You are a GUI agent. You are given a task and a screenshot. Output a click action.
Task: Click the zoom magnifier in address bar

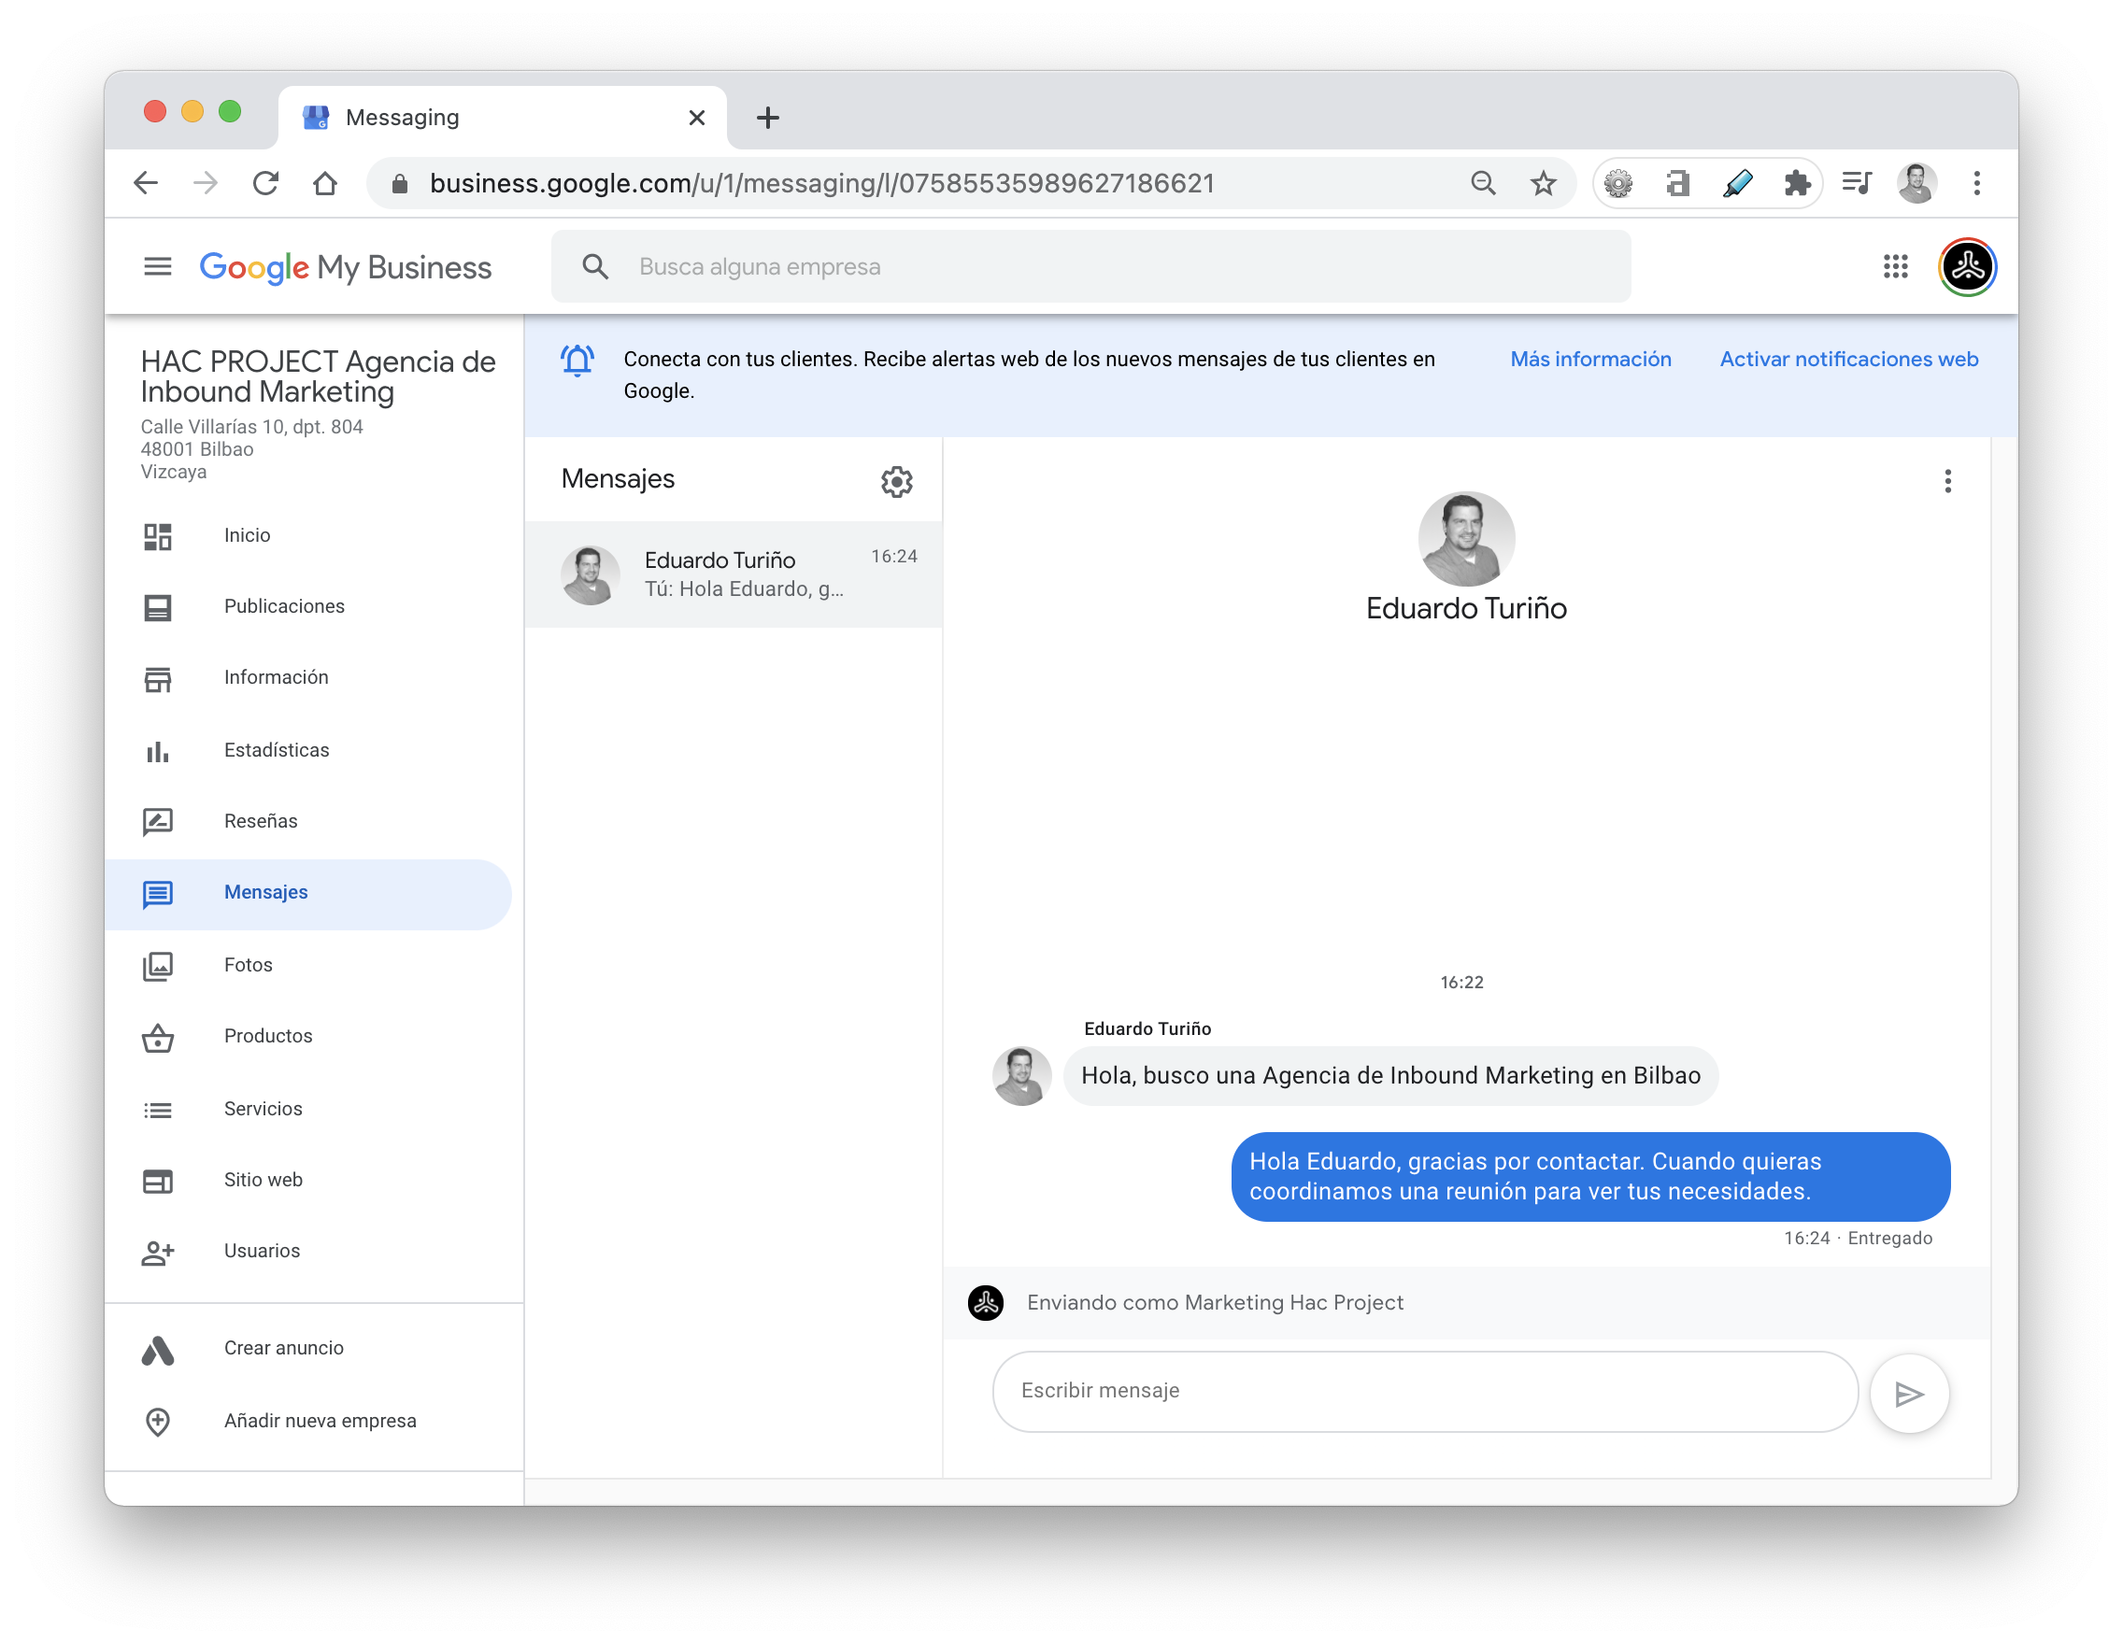[x=1482, y=184]
